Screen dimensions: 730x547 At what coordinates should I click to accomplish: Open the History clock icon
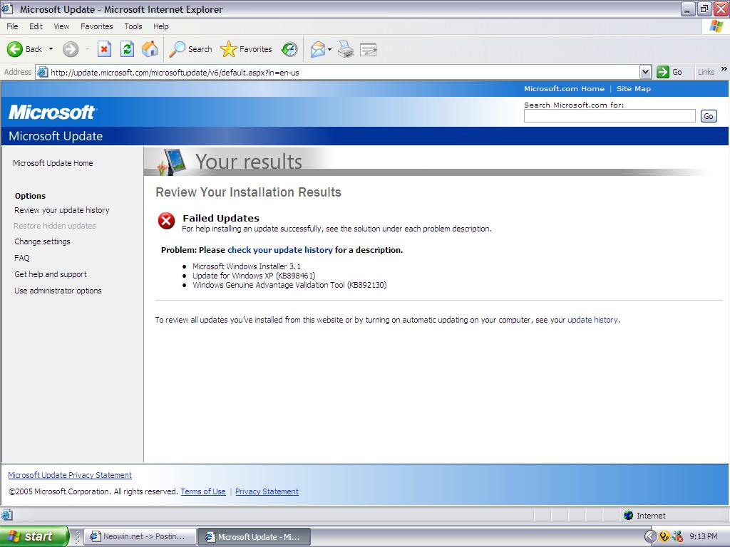tap(289, 49)
